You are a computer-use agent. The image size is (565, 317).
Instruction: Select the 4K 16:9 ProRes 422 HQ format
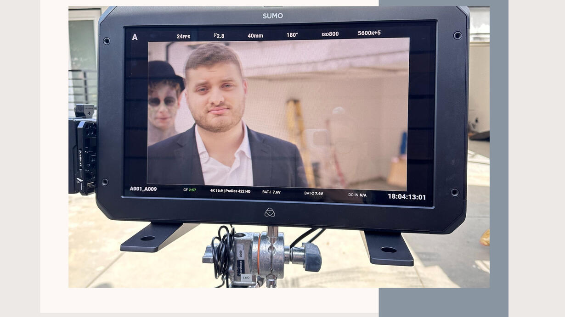(x=230, y=191)
